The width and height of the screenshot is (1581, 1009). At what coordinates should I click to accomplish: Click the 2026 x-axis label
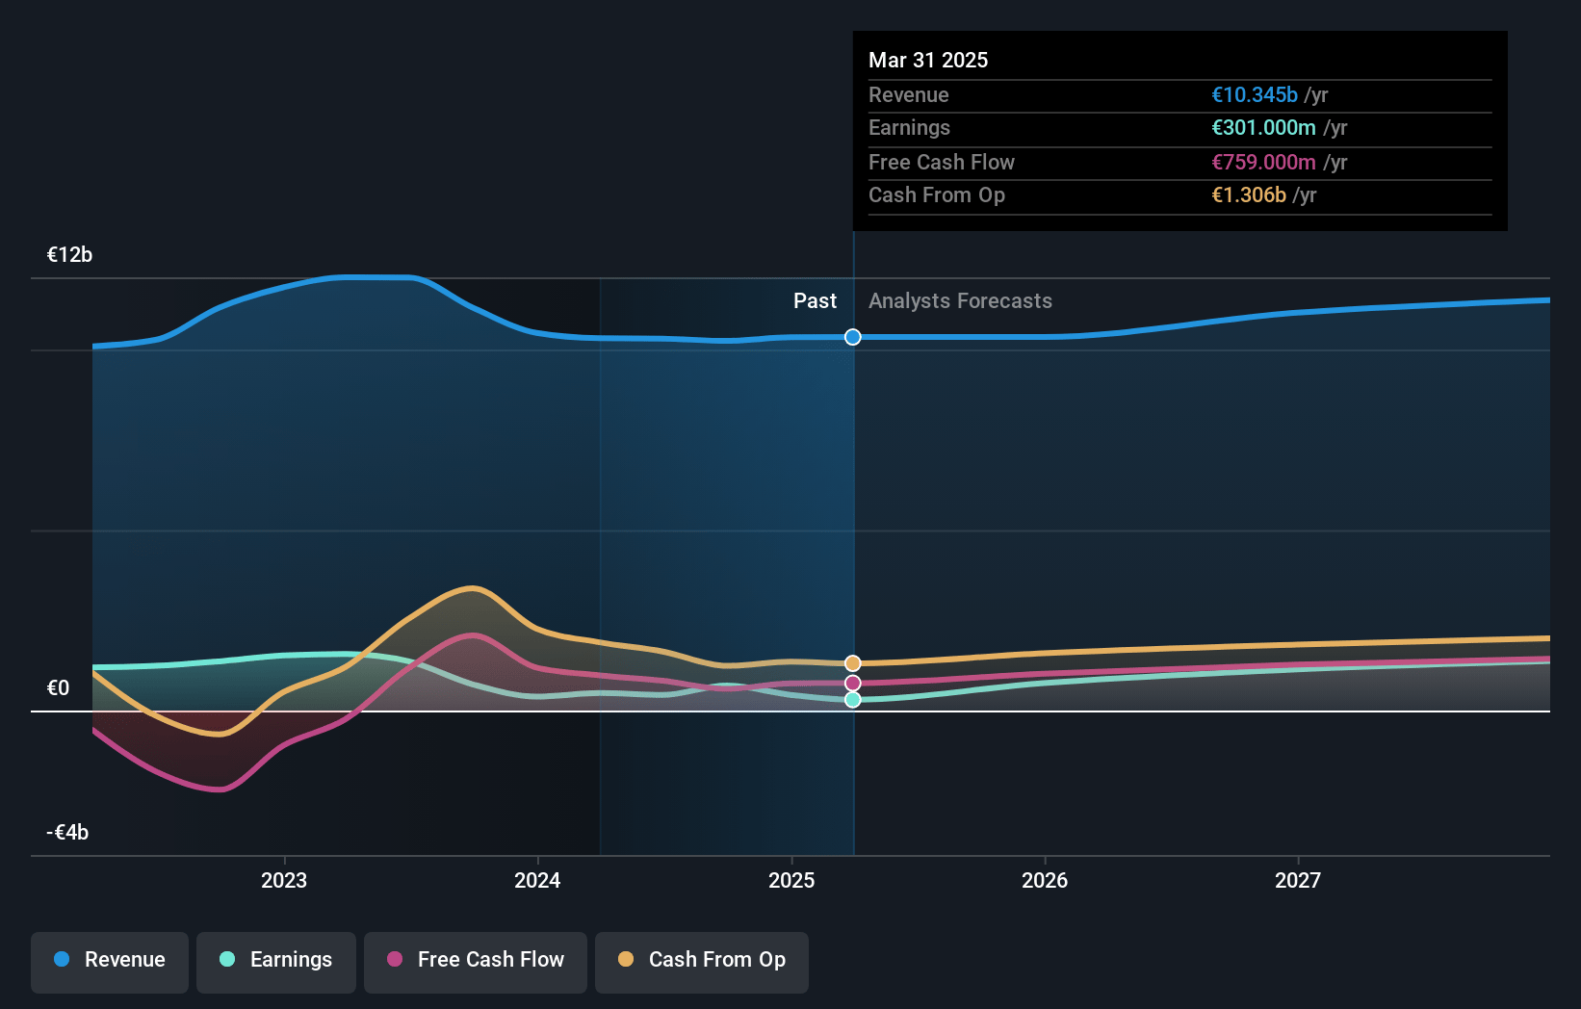pos(1045,881)
